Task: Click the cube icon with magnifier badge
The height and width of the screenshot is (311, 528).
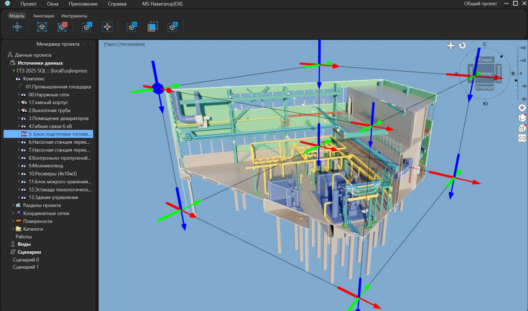Action: [87, 27]
